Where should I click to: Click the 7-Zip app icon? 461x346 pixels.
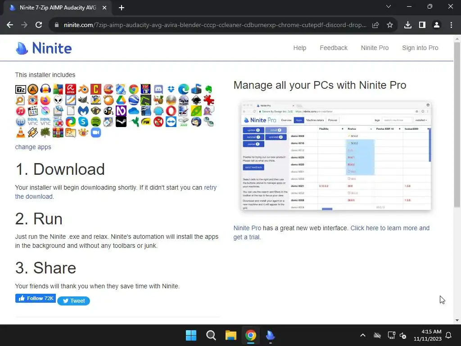point(21,89)
